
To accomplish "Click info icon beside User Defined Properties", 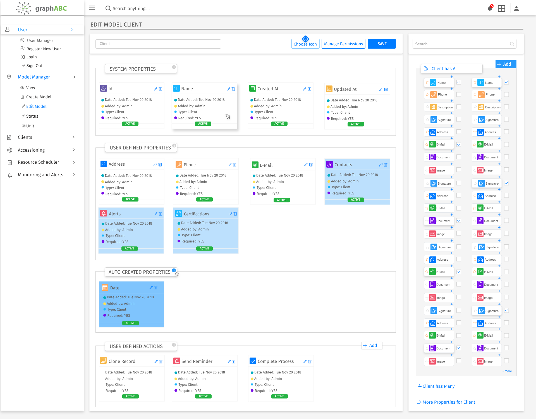I will coord(174,146).
